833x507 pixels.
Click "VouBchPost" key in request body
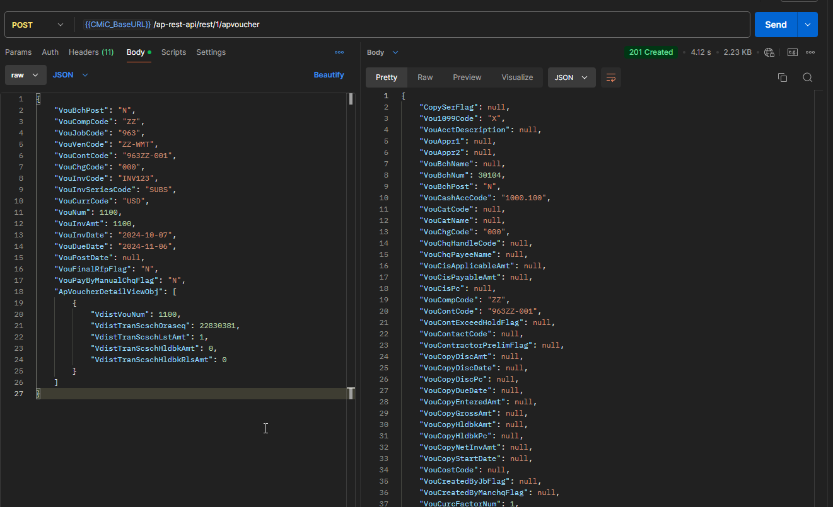pos(82,110)
